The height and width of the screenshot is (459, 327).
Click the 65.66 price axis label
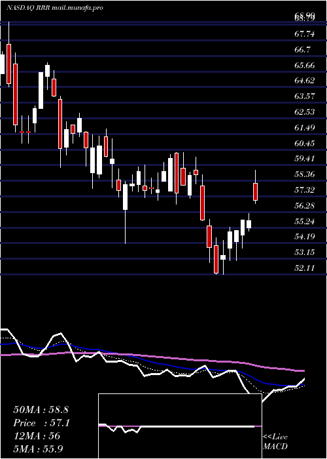click(x=305, y=66)
